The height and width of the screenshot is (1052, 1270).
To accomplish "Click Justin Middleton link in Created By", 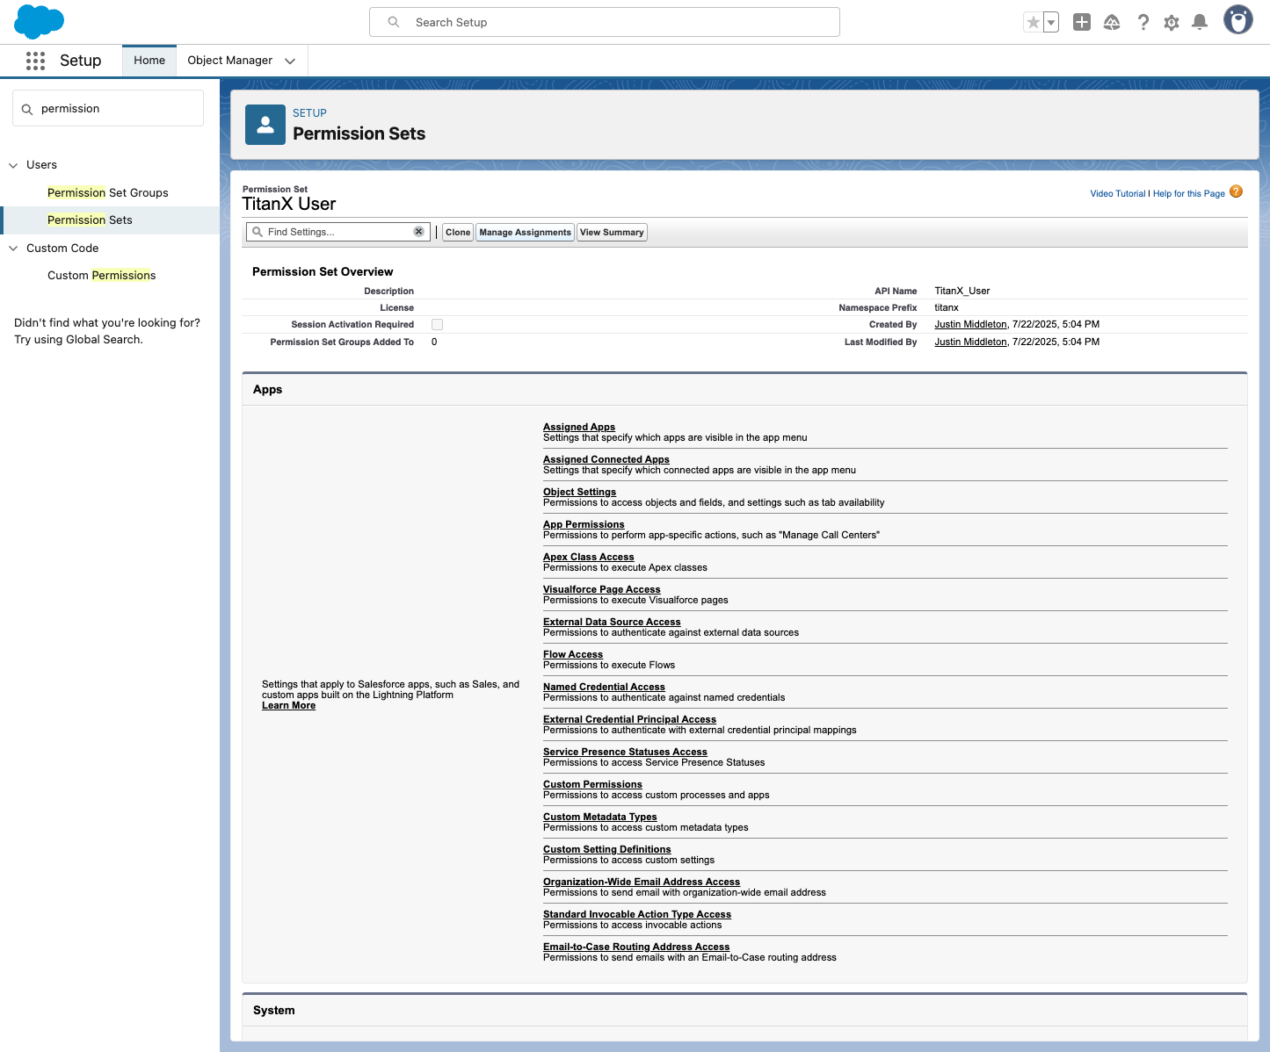I will pos(970,325).
